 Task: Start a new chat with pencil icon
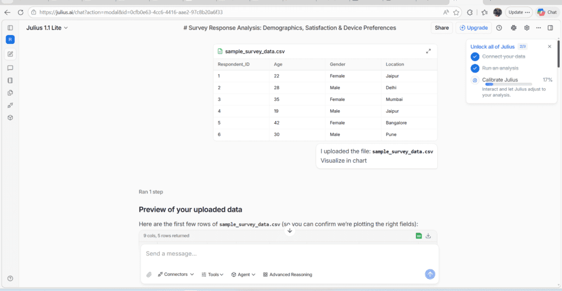(x=10, y=54)
